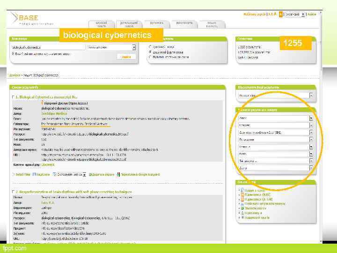The height and width of the screenshot is (253, 337).
Task: Click the email icon below result 1
Action: click(x=34, y=174)
